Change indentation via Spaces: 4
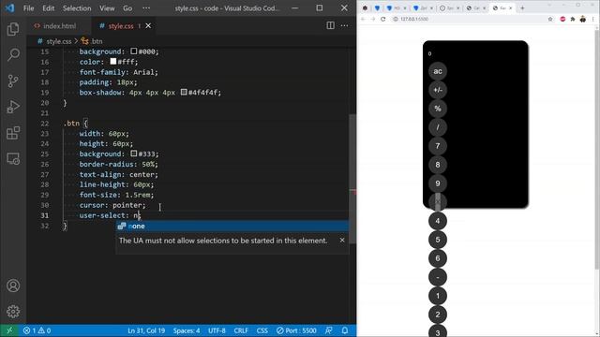Screen dimensions: 600x337 coord(187,330)
